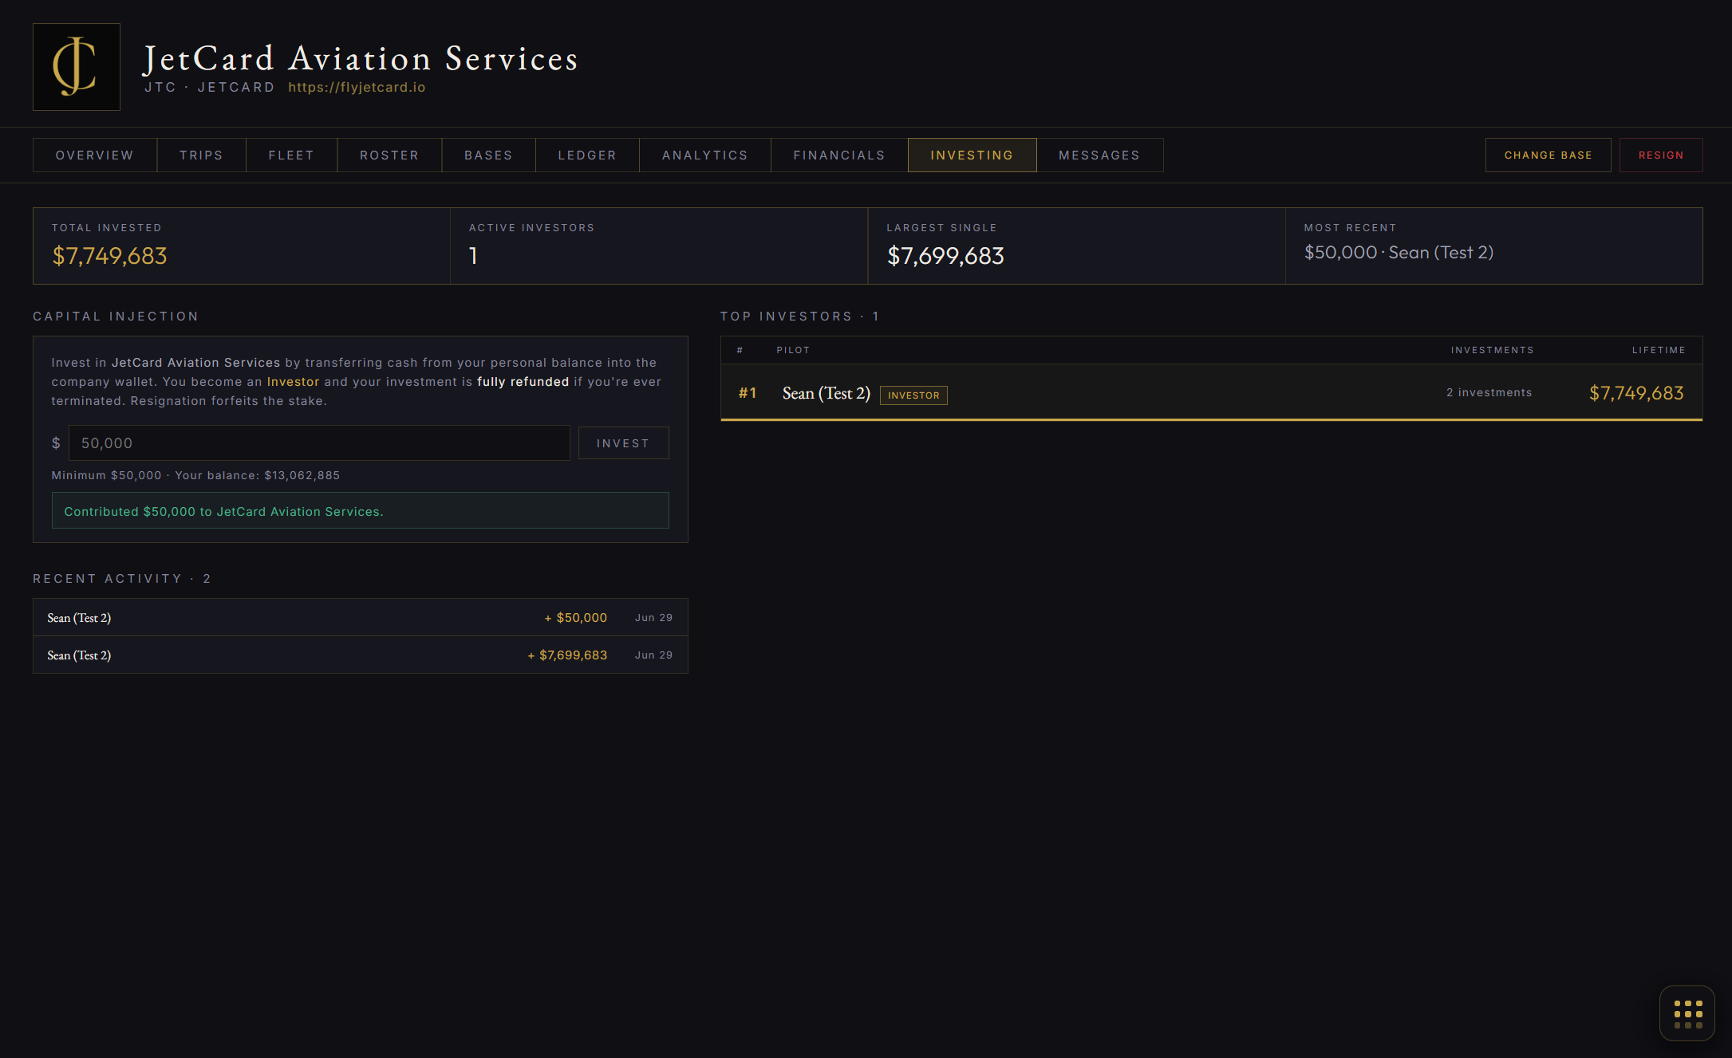Open the Financials tab

(839, 155)
